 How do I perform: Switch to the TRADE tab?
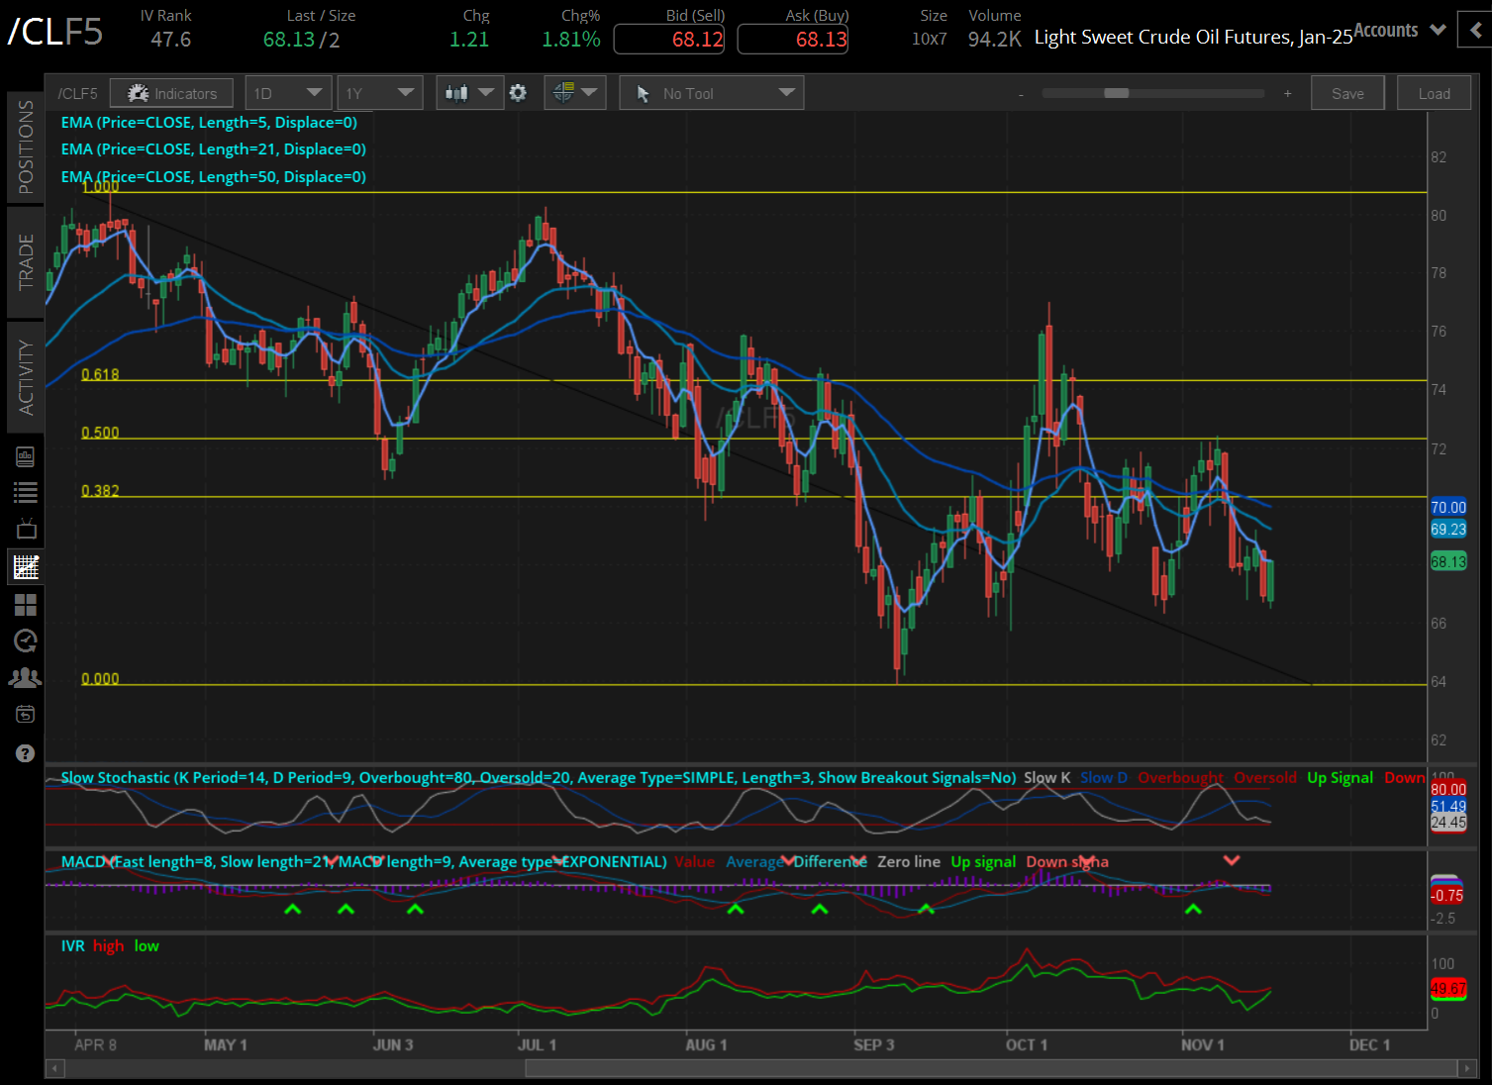(26, 262)
